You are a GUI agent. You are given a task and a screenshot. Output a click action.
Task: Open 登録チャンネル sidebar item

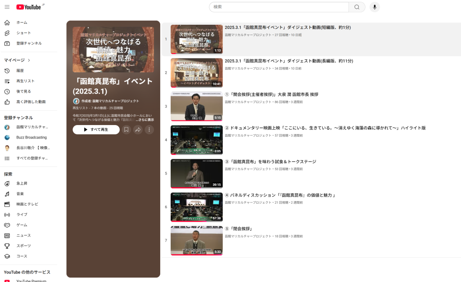[28, 44]
